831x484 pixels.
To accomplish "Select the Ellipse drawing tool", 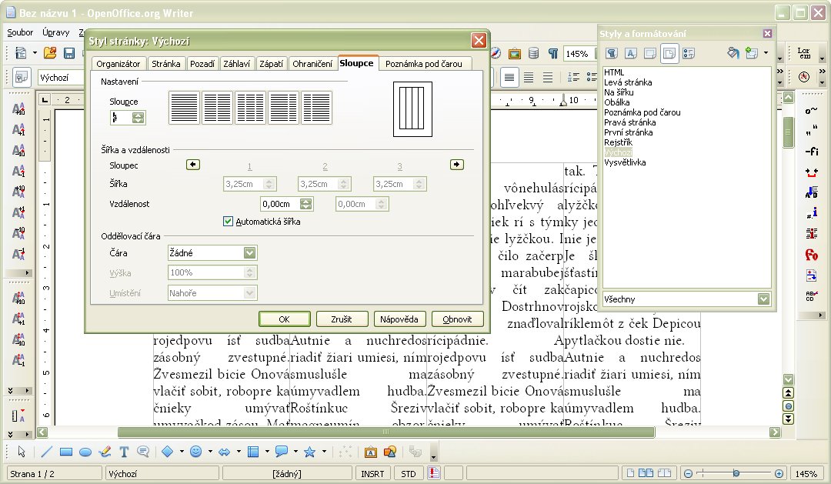I will coord(85,452).
